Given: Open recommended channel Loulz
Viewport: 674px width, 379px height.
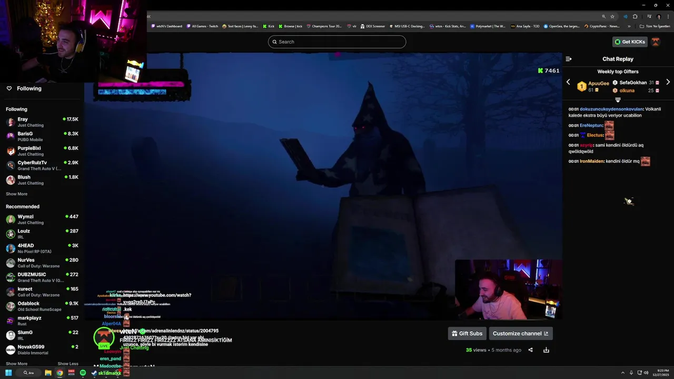Looking at the screenshot, I should pos(42,234).
